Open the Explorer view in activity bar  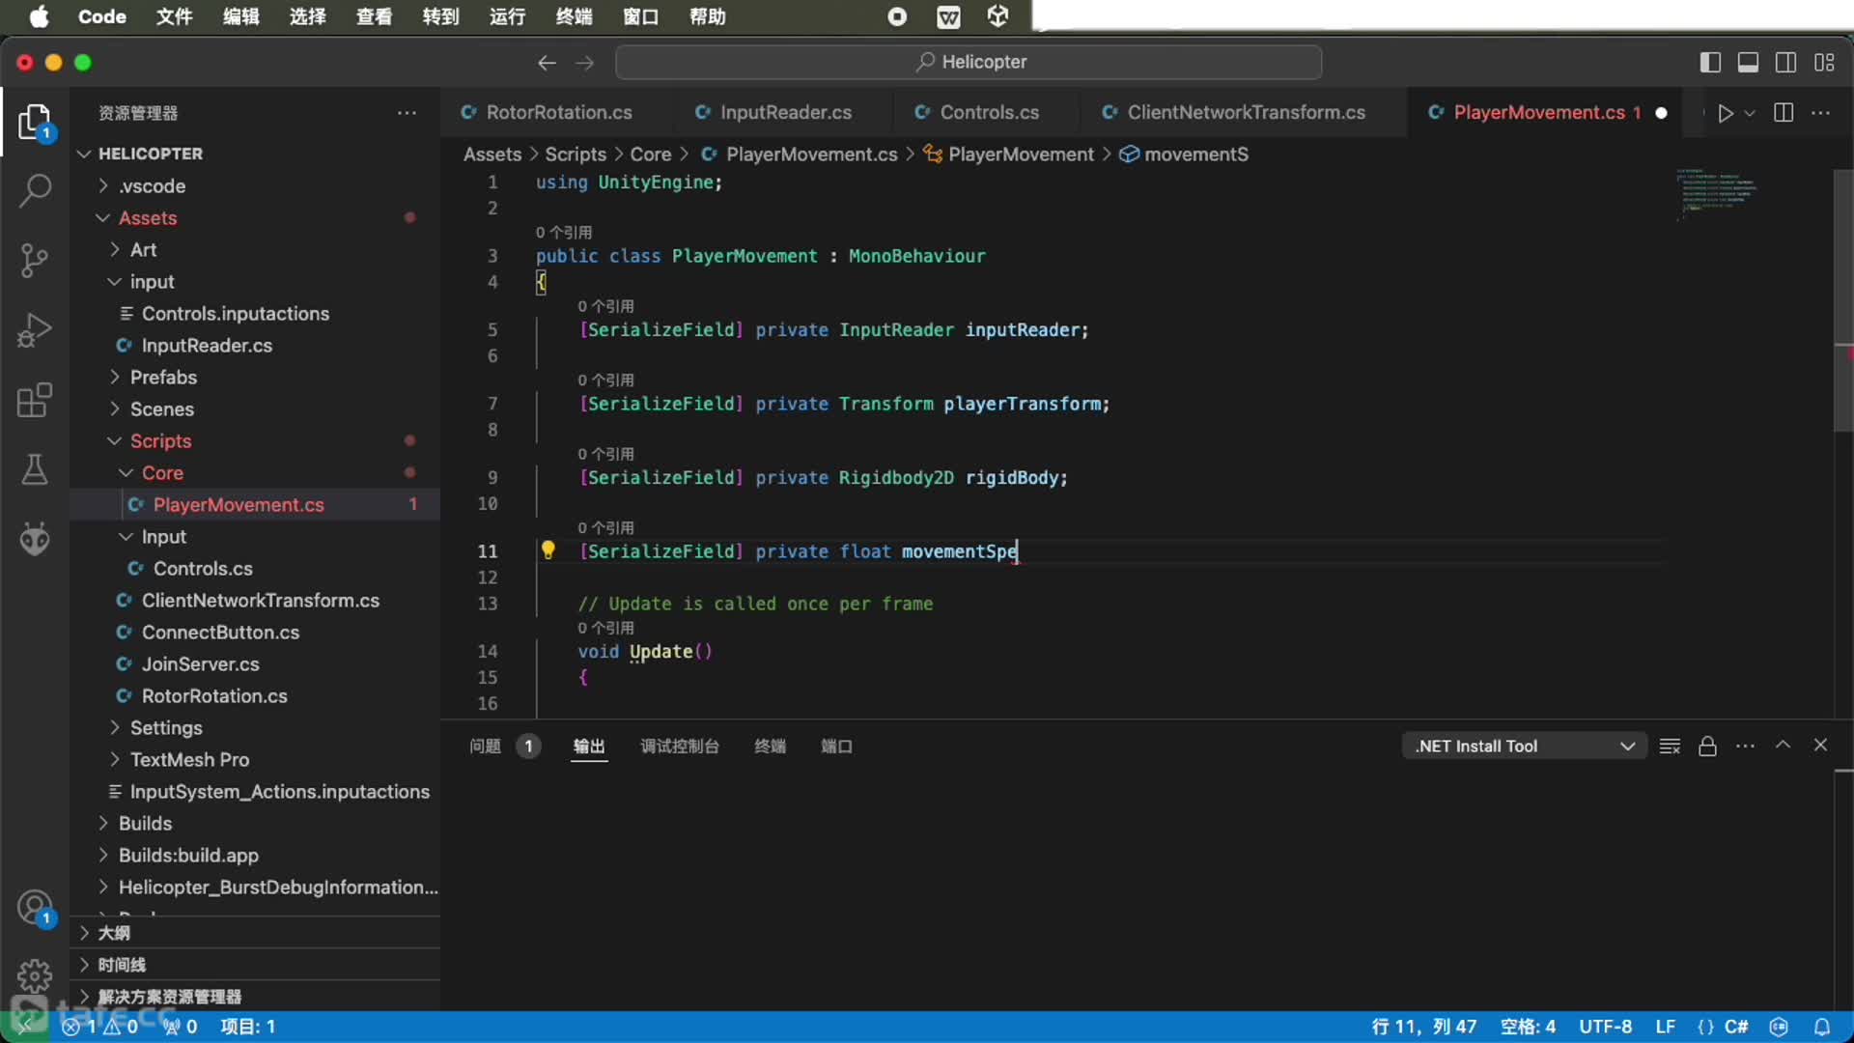point(35,123)
